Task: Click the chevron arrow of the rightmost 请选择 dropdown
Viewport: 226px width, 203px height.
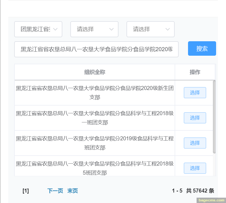Action: [x=168, y=29]
